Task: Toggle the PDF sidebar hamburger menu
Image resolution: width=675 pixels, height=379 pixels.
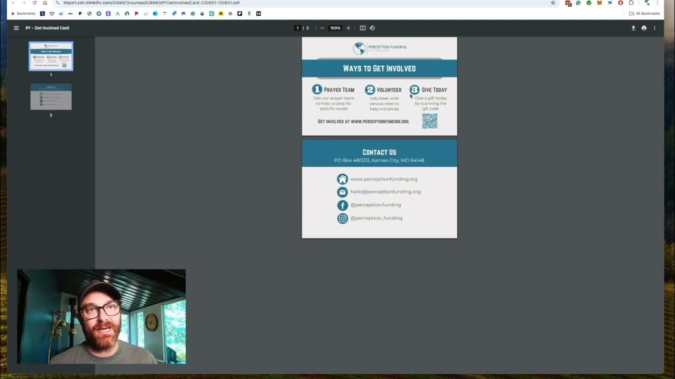Action: 16,28
